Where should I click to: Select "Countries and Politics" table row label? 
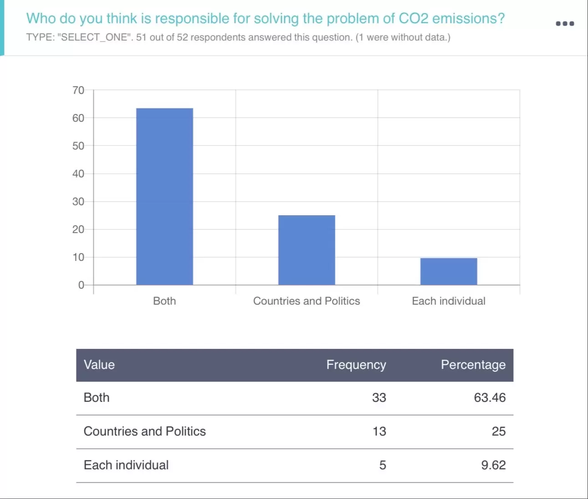pos(145,431)
